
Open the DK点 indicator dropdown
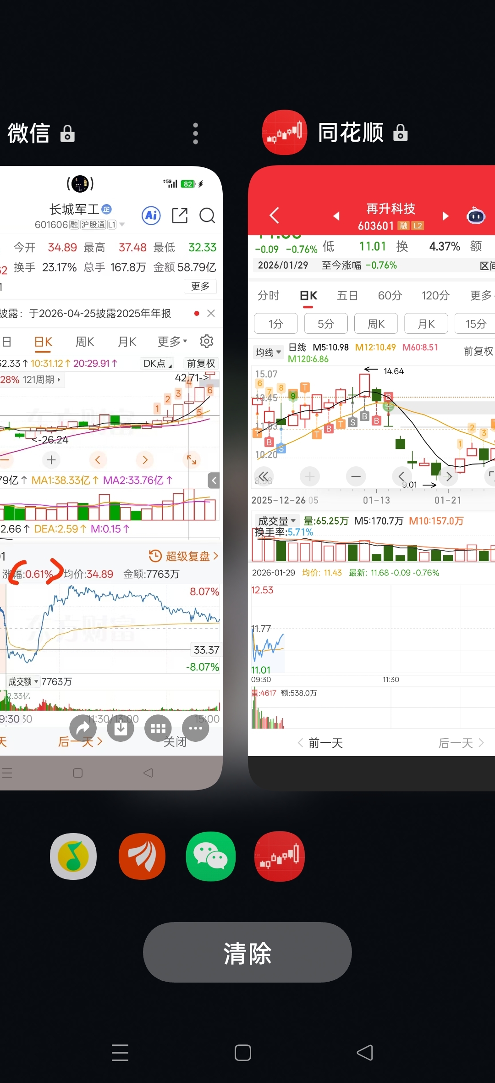pyautogui.click(x=157, y=363)
